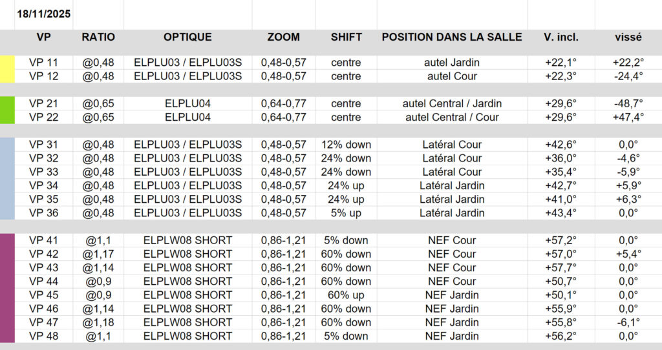Select the light blue color block

[x=7, y=178]
